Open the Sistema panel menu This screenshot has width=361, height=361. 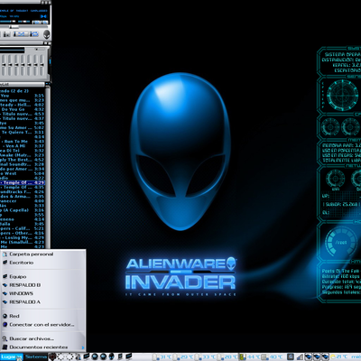point(35,357)
